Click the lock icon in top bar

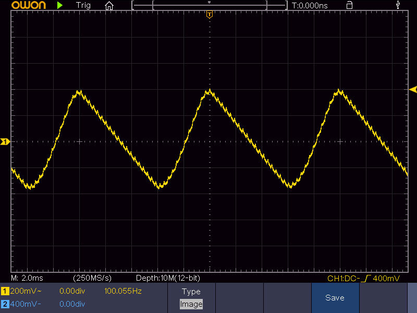click(349, 5)
